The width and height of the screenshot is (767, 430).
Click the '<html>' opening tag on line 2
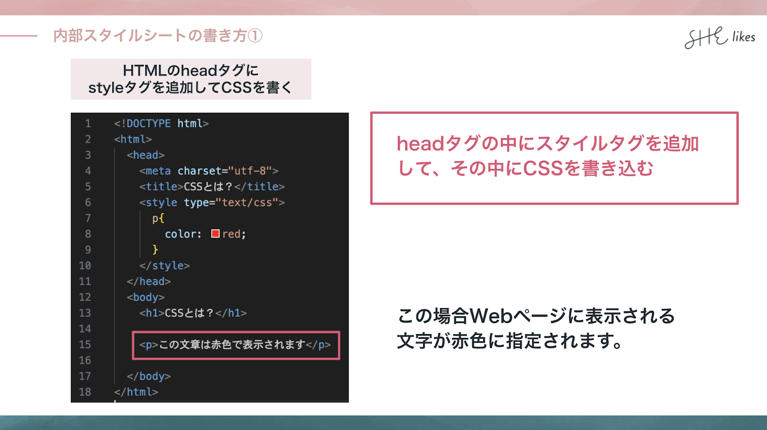[133, 139]
